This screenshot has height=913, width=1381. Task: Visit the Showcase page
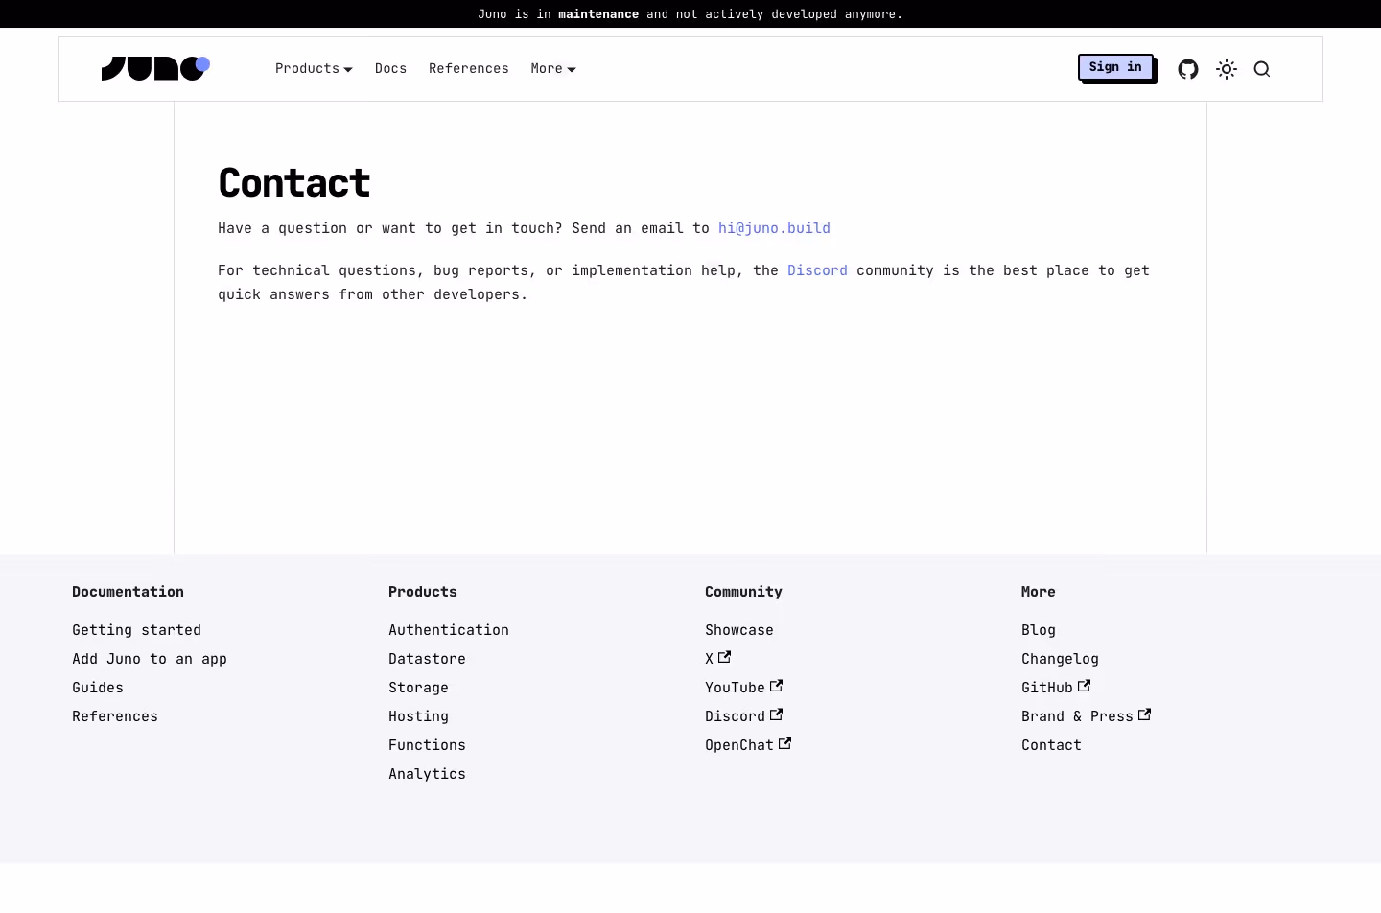pos(739,630)
